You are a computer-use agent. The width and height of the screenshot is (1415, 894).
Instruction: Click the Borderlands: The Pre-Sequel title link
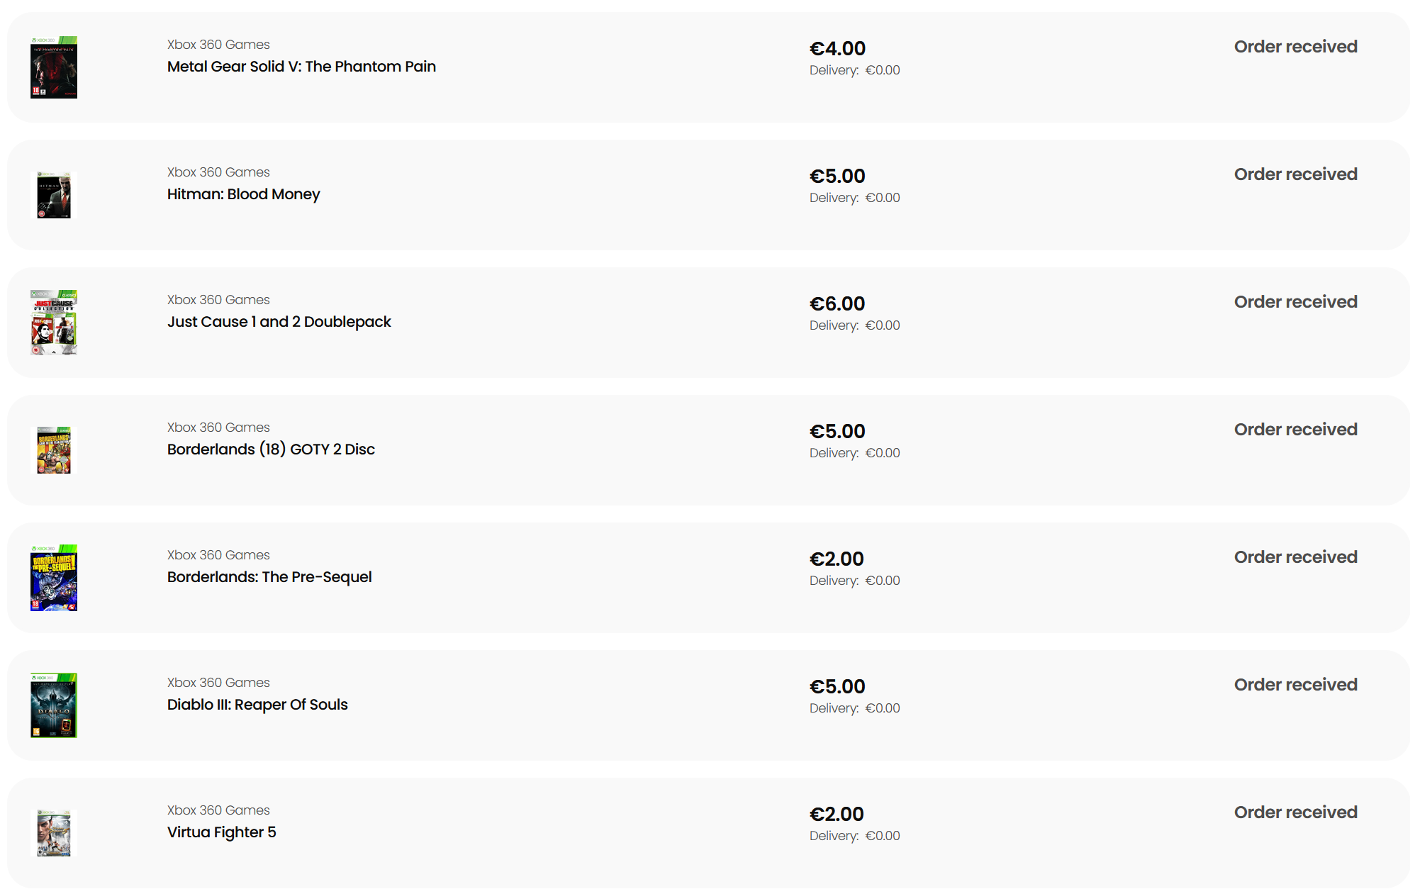click(x=269, y=577)
